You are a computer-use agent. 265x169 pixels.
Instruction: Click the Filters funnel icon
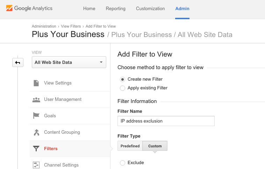pos(36,148)
